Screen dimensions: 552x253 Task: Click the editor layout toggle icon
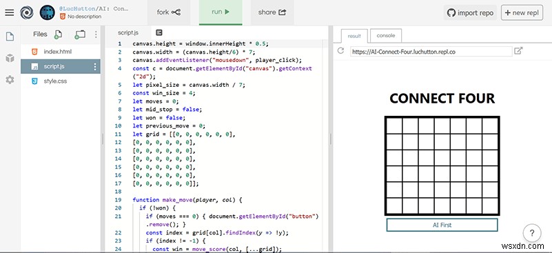pos(159,32)
